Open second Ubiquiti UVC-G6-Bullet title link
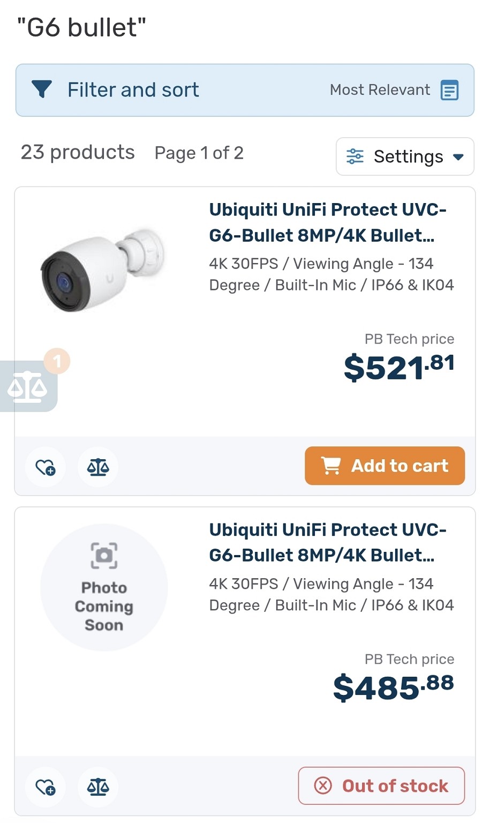The height and width of the screenshot is (823, 490). [328, 542]
